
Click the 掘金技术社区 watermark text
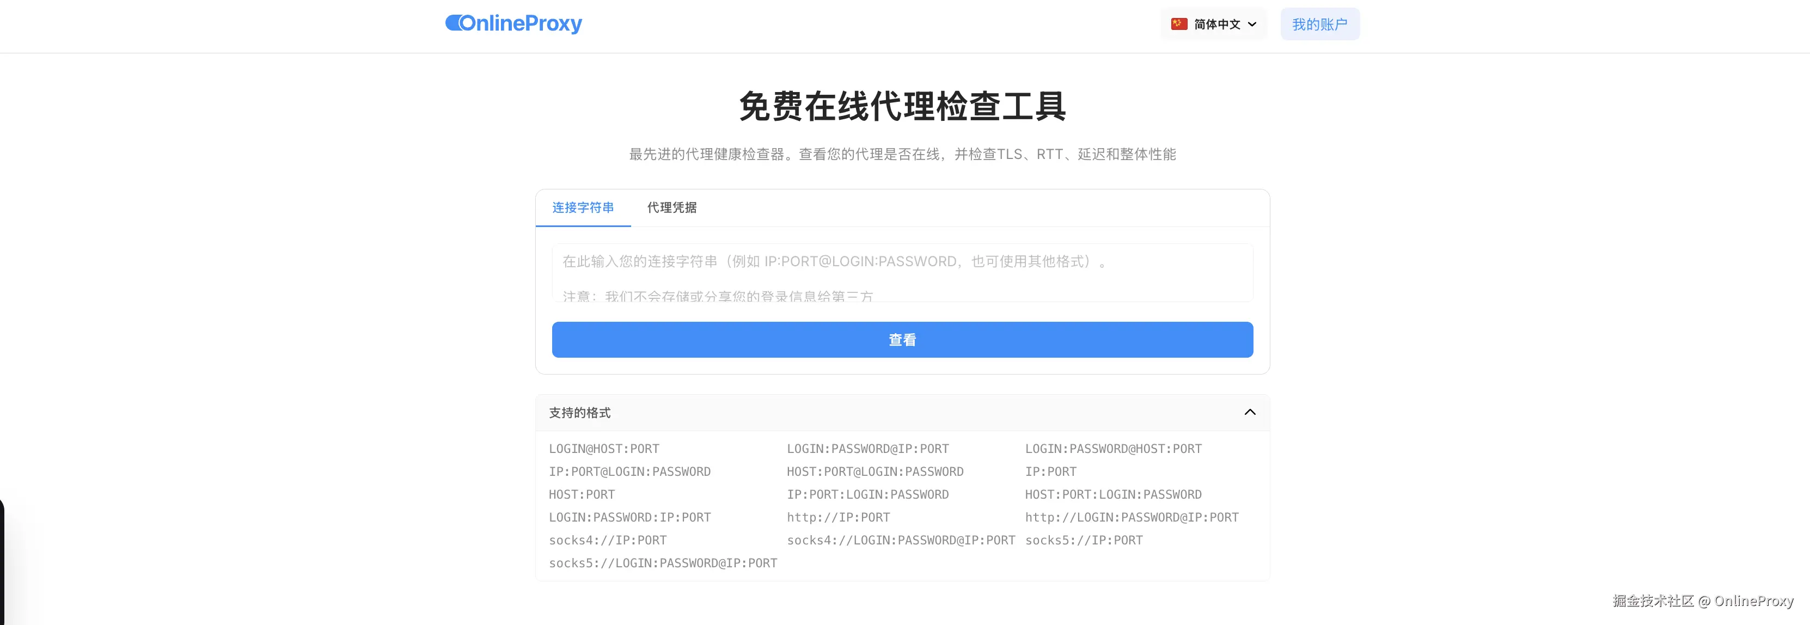click(x=1653, y=601)
